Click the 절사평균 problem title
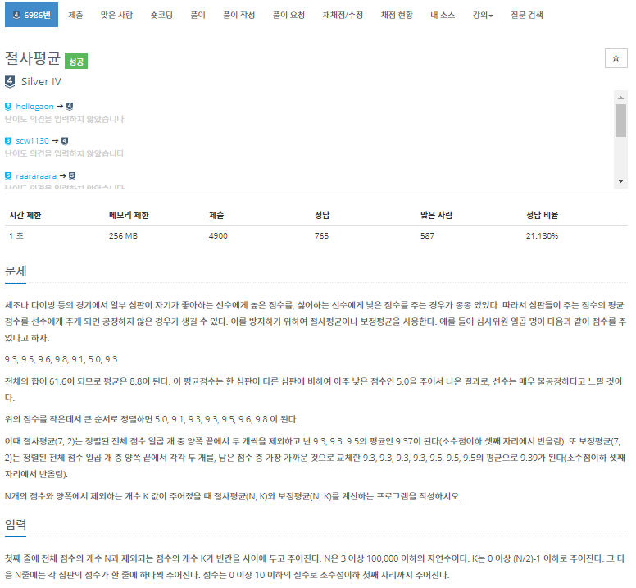Screen dimensions: 636x588 pos(33,58)
